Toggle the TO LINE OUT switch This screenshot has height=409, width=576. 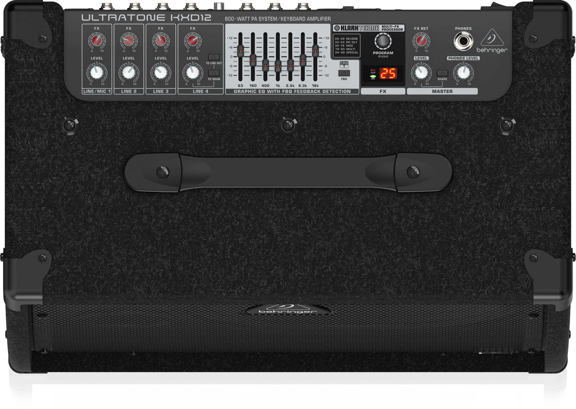tap(214, 57)
